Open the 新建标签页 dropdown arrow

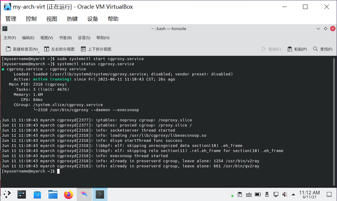coord(39,52)
